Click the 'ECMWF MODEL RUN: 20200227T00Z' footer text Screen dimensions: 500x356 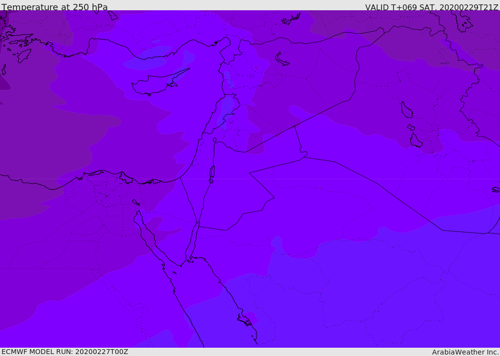coord(65,352)
